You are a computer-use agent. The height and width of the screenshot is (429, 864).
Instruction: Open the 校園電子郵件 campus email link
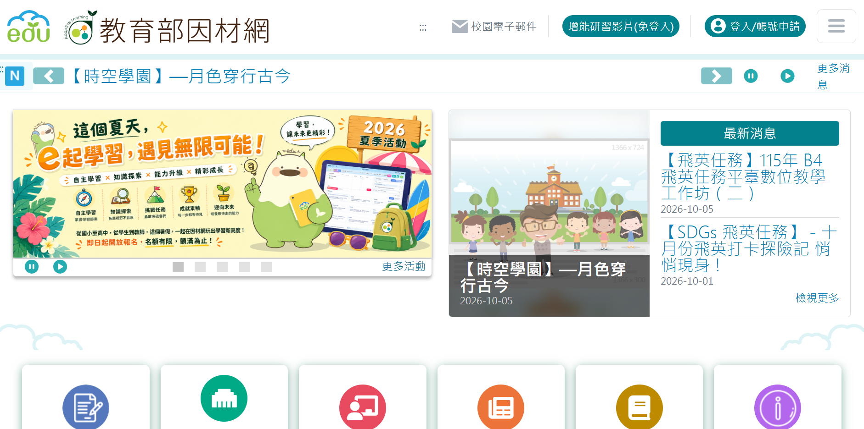494,27
